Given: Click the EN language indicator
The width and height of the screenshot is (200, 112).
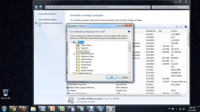Looking at the screenshot, I should pos(169,109).
